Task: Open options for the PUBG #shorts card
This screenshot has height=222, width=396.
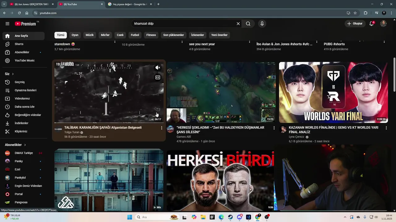Action: [384, 42]
